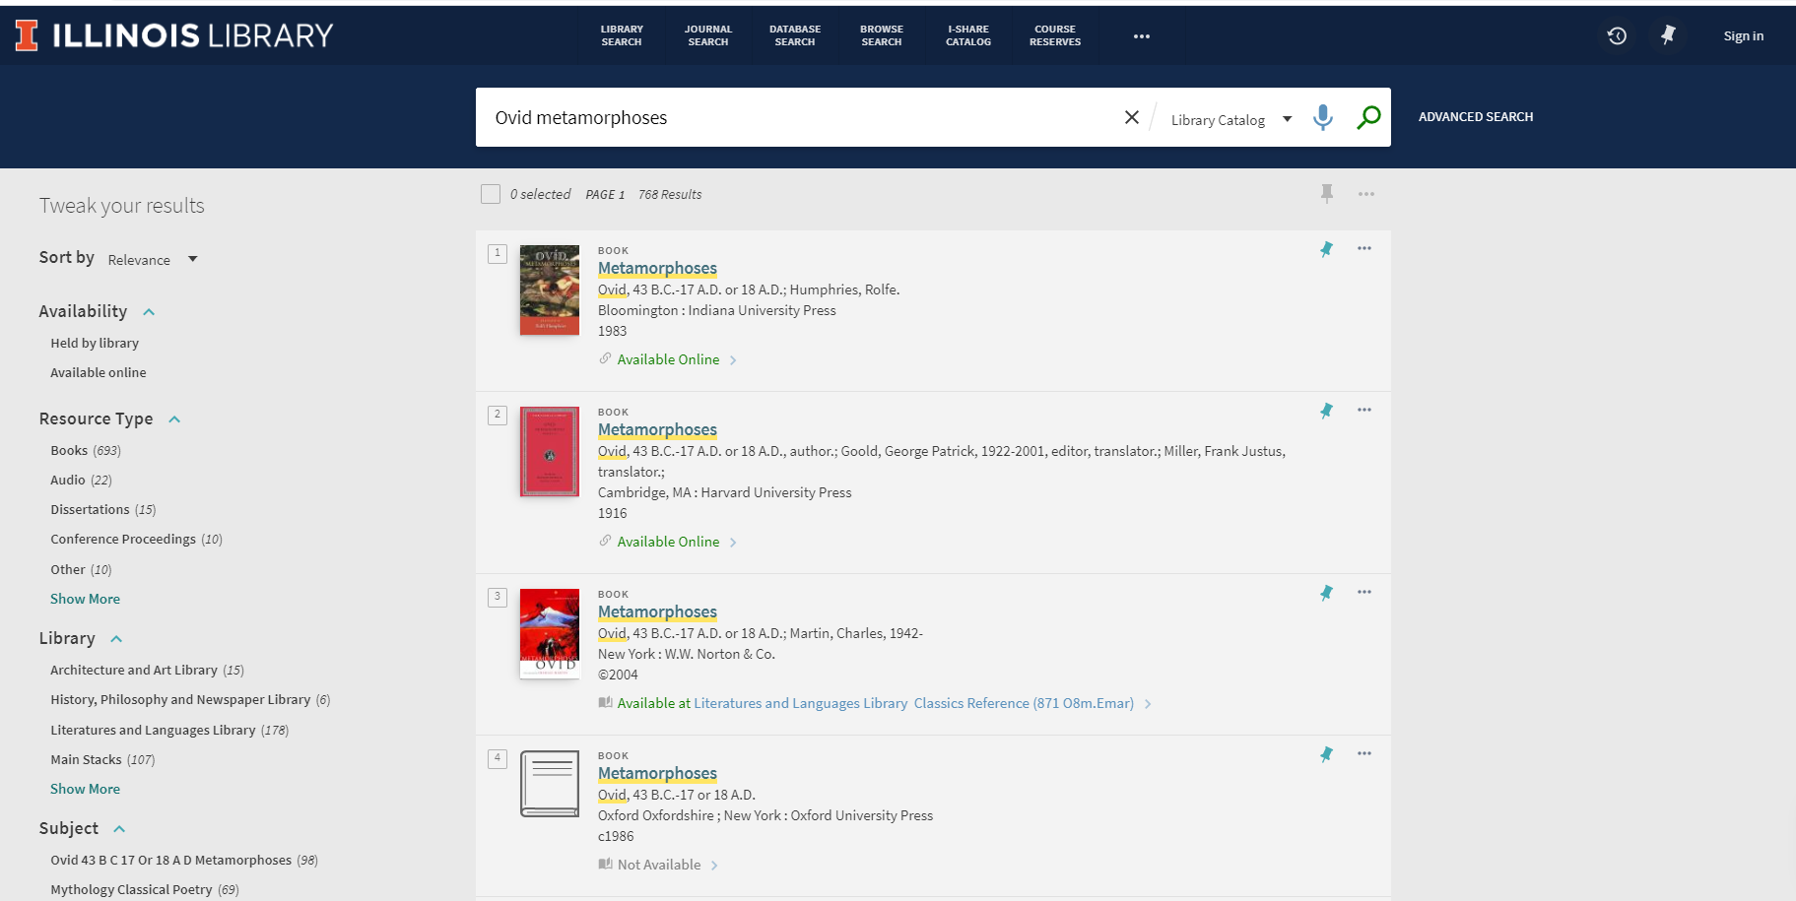
Task: Pin the Charles Martin 2004 result
Action: [1326, 593]
